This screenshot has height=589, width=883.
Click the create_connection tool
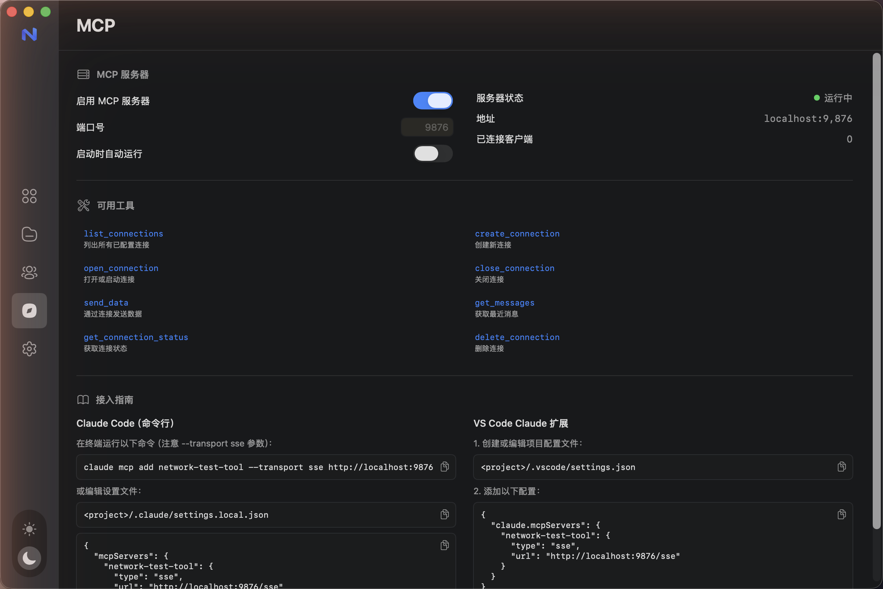tap(518, 234)
